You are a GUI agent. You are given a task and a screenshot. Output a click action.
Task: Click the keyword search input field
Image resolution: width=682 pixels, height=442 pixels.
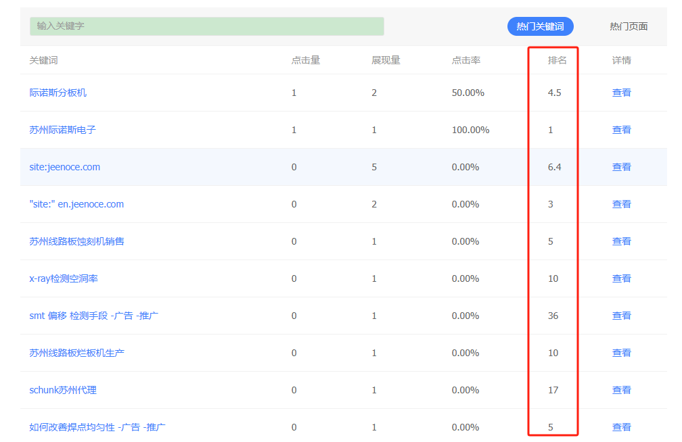click(x=206, y=26)
